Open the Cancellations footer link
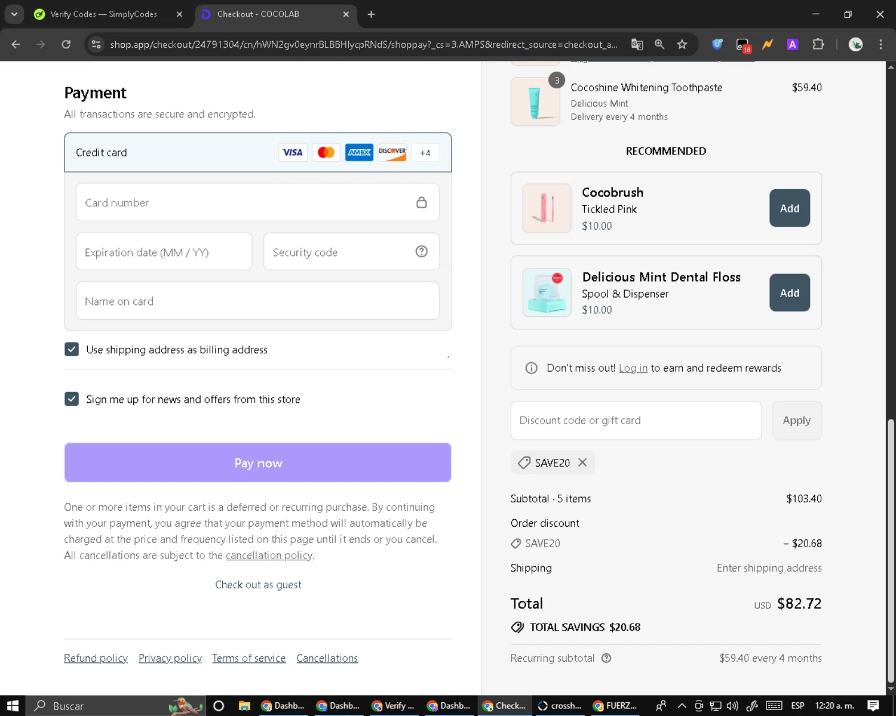 click(327, 658)
